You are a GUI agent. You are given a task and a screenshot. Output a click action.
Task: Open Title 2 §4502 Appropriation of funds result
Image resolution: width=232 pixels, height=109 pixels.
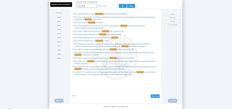[111, 45]
